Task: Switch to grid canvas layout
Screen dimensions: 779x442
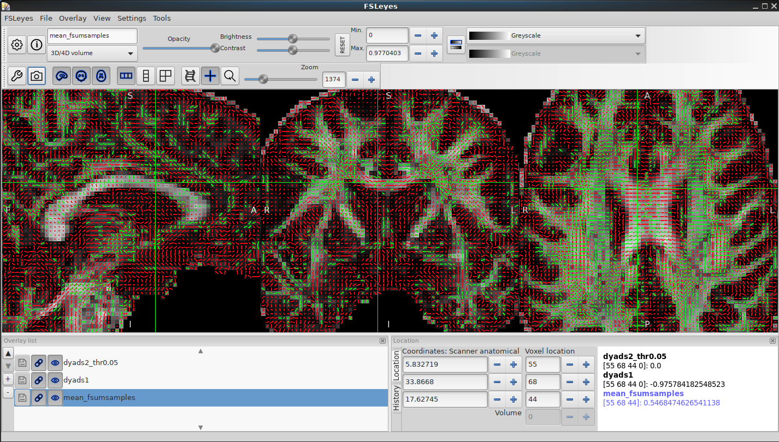Action: point(166,76)
